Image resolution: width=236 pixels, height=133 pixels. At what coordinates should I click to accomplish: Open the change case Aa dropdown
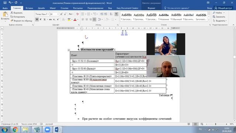click(71, 14)
